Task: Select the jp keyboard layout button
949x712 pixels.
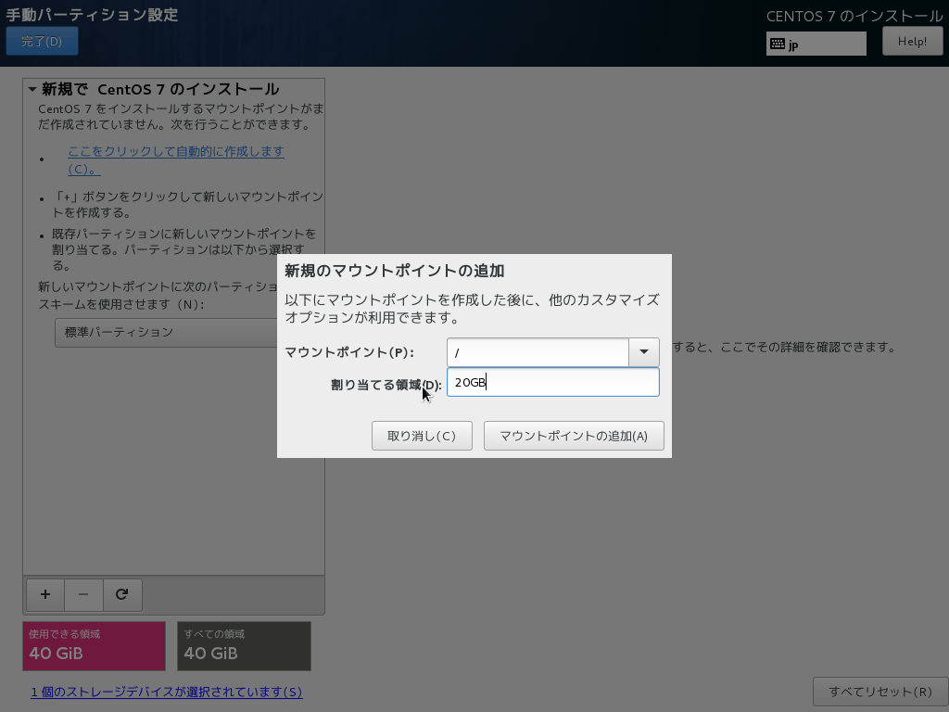Action: [x=816, y=43]
